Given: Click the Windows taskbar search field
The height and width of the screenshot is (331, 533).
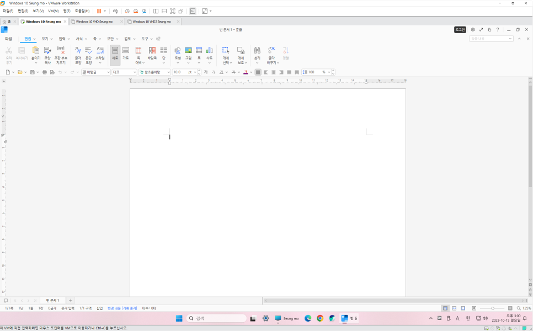Looking at the screenshot, I should tap(216, 318).
